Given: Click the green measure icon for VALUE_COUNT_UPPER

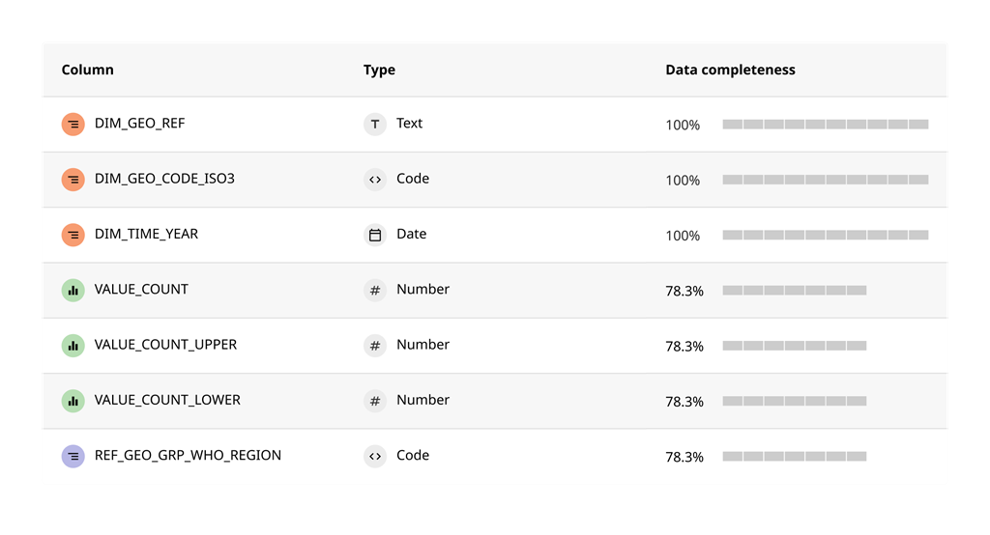Looking at the screenshot, I should (73, 345).
